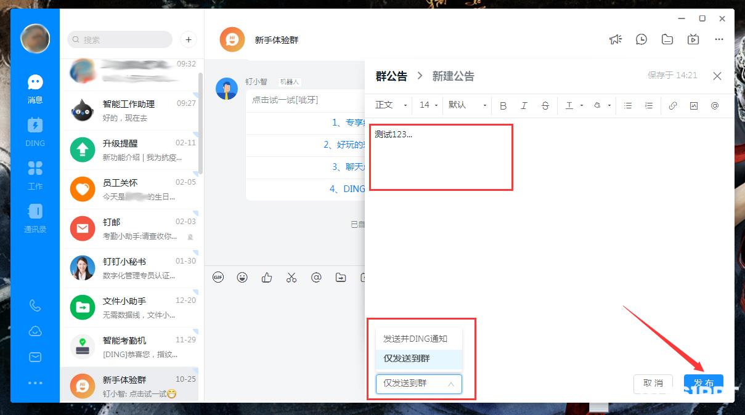
Task: Click the 保存于 14:21 saved status text
Action: [x=672, y=75]
